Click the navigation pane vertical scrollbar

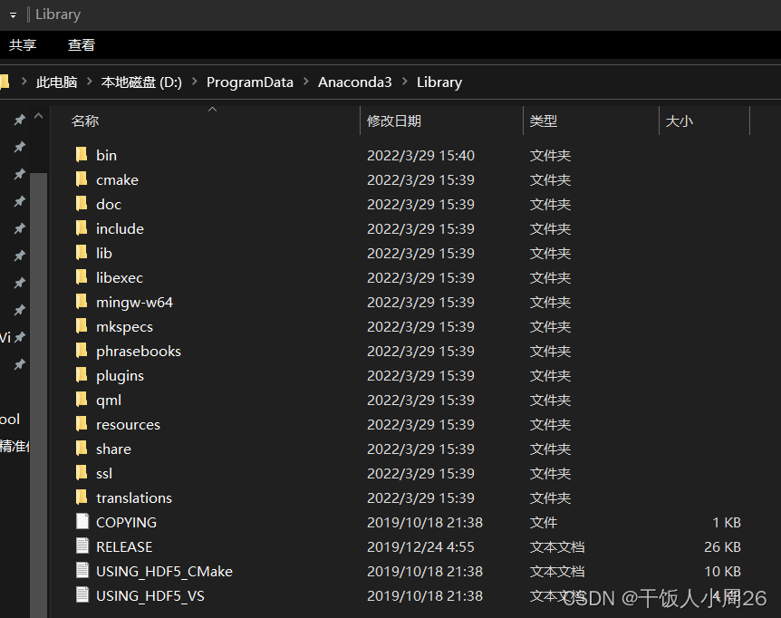point(38,394)
